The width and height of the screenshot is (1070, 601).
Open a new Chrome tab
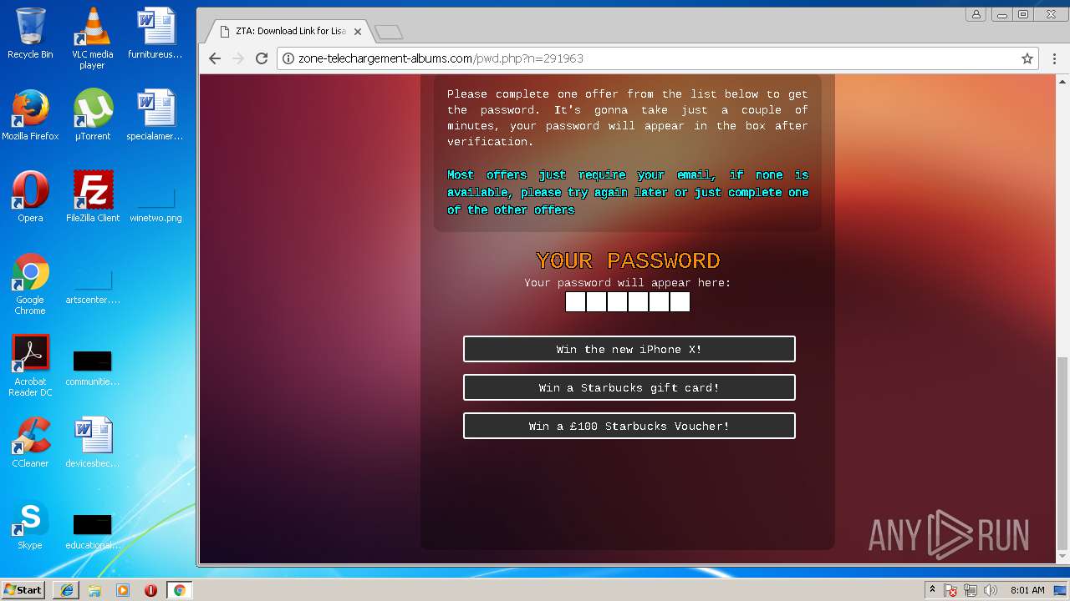pos(389,32)
